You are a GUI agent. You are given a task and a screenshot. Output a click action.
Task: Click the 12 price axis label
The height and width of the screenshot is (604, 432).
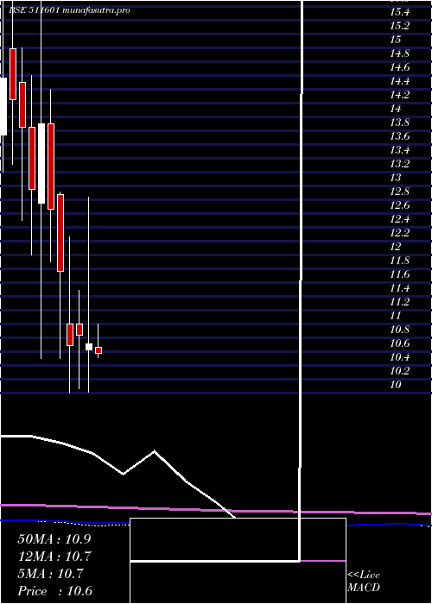pyautogui.click(x=396, y=247)
